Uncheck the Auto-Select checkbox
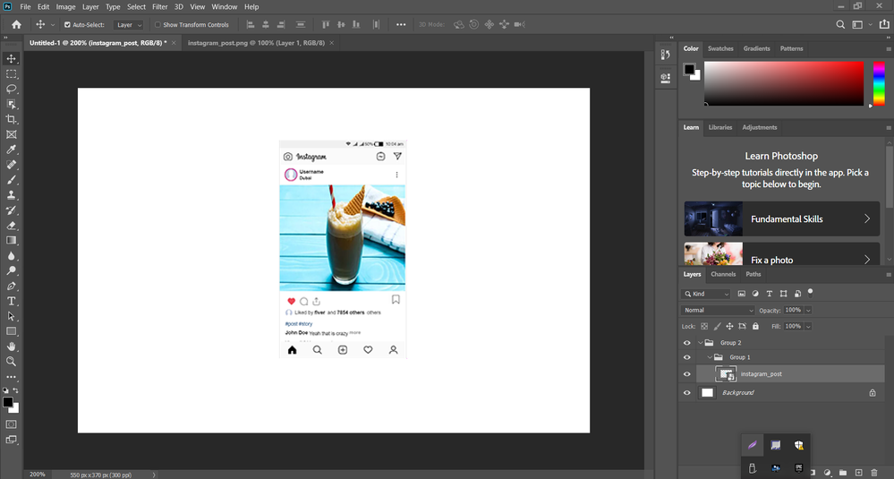Viewport: 894px width, 479px height. click(67, 25)
